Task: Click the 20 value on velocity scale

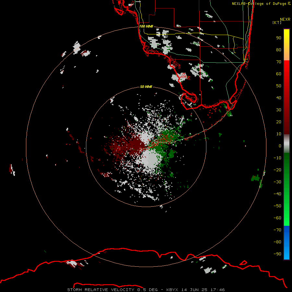Action: click(279, 122)
